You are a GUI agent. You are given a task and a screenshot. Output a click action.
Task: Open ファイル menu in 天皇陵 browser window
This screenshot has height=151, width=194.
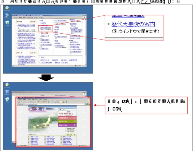pyautogui.click(x=20, y=100)
